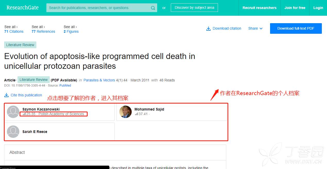
Task: Click the Download citation text link
Action: 227,28
